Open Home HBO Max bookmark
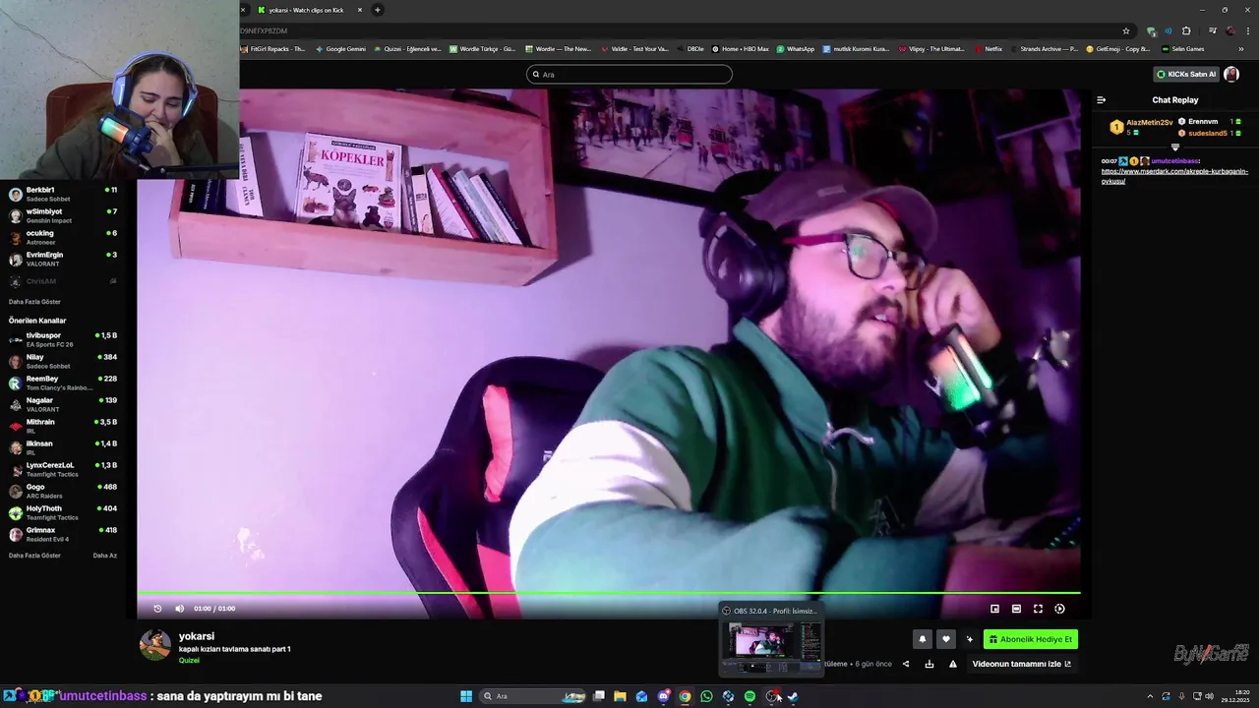This screenshot has height=708, width=1259. [741, 48]
